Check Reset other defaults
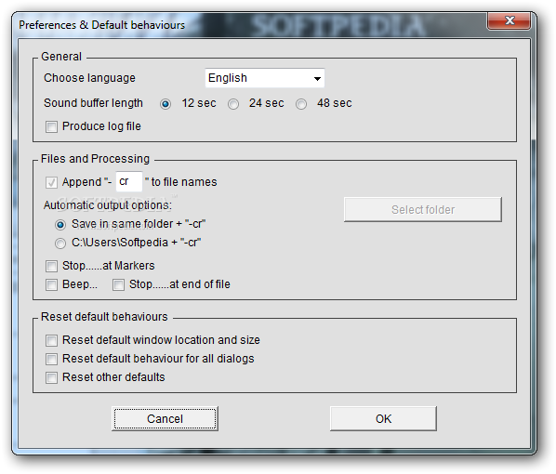This screenshot has width=556, height=474. pyautogui.click(x=51, y=377)
